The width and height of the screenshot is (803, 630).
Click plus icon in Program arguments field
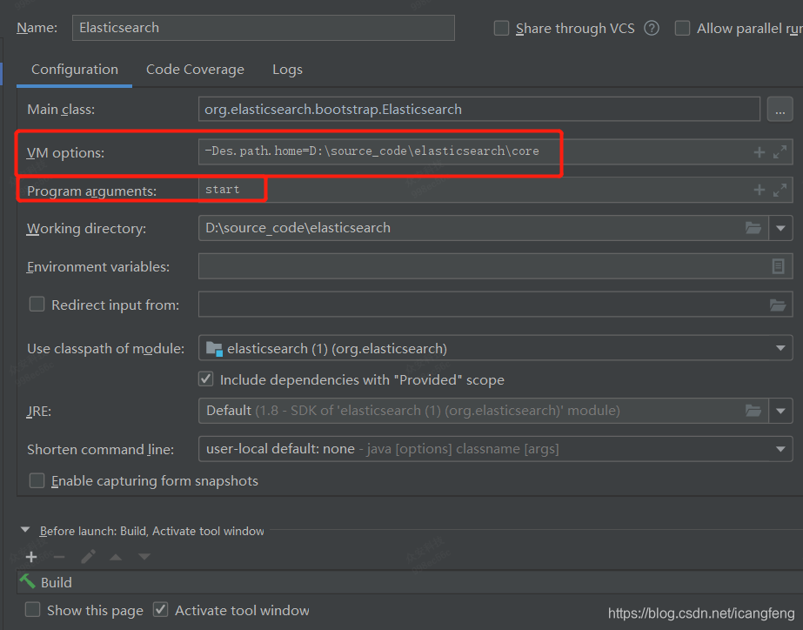[x=759, y=190]
